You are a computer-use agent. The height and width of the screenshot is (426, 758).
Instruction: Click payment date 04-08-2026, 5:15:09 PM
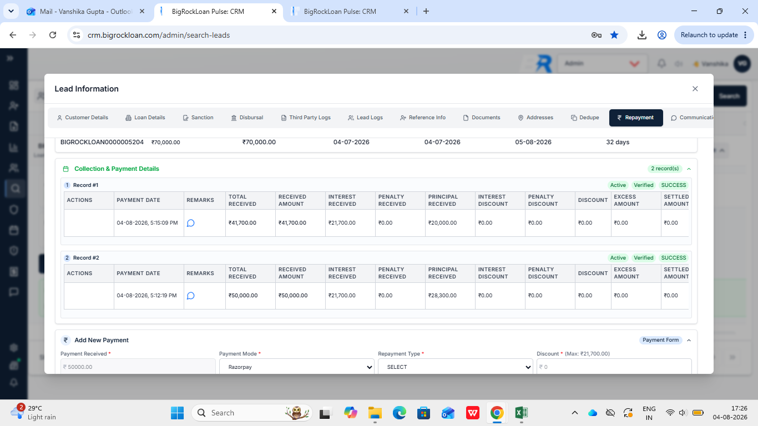147,223
